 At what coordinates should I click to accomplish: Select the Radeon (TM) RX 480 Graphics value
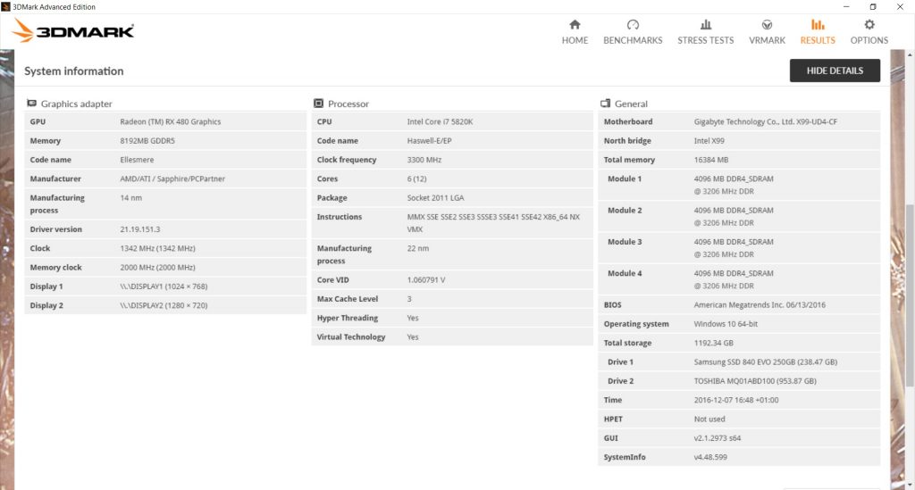[x=171, y=121]
